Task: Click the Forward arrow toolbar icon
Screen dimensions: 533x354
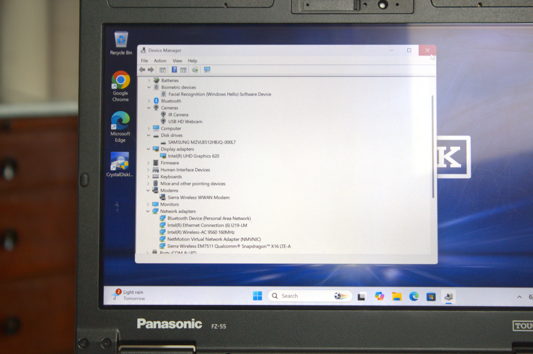Action: (x=151, y=69)
